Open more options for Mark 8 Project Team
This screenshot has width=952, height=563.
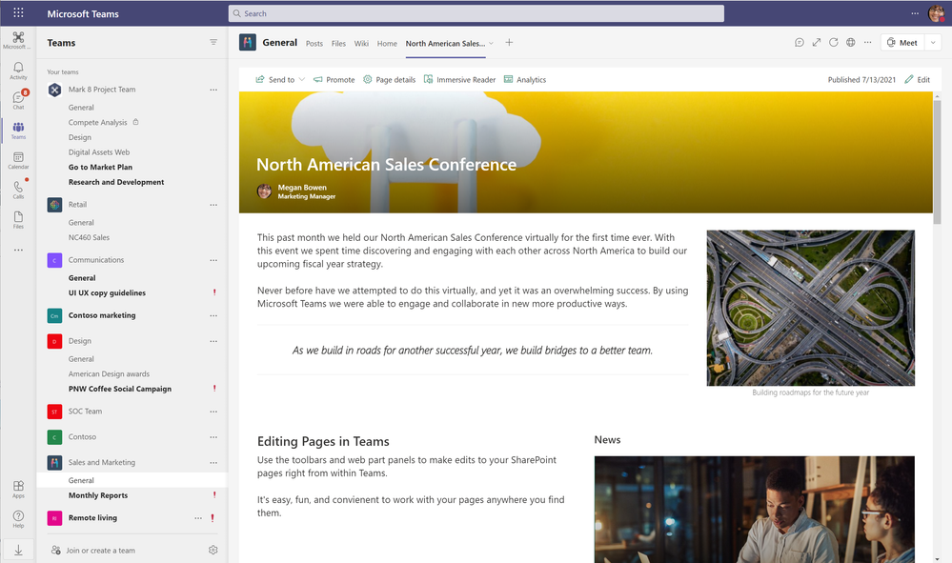point(213,90)
